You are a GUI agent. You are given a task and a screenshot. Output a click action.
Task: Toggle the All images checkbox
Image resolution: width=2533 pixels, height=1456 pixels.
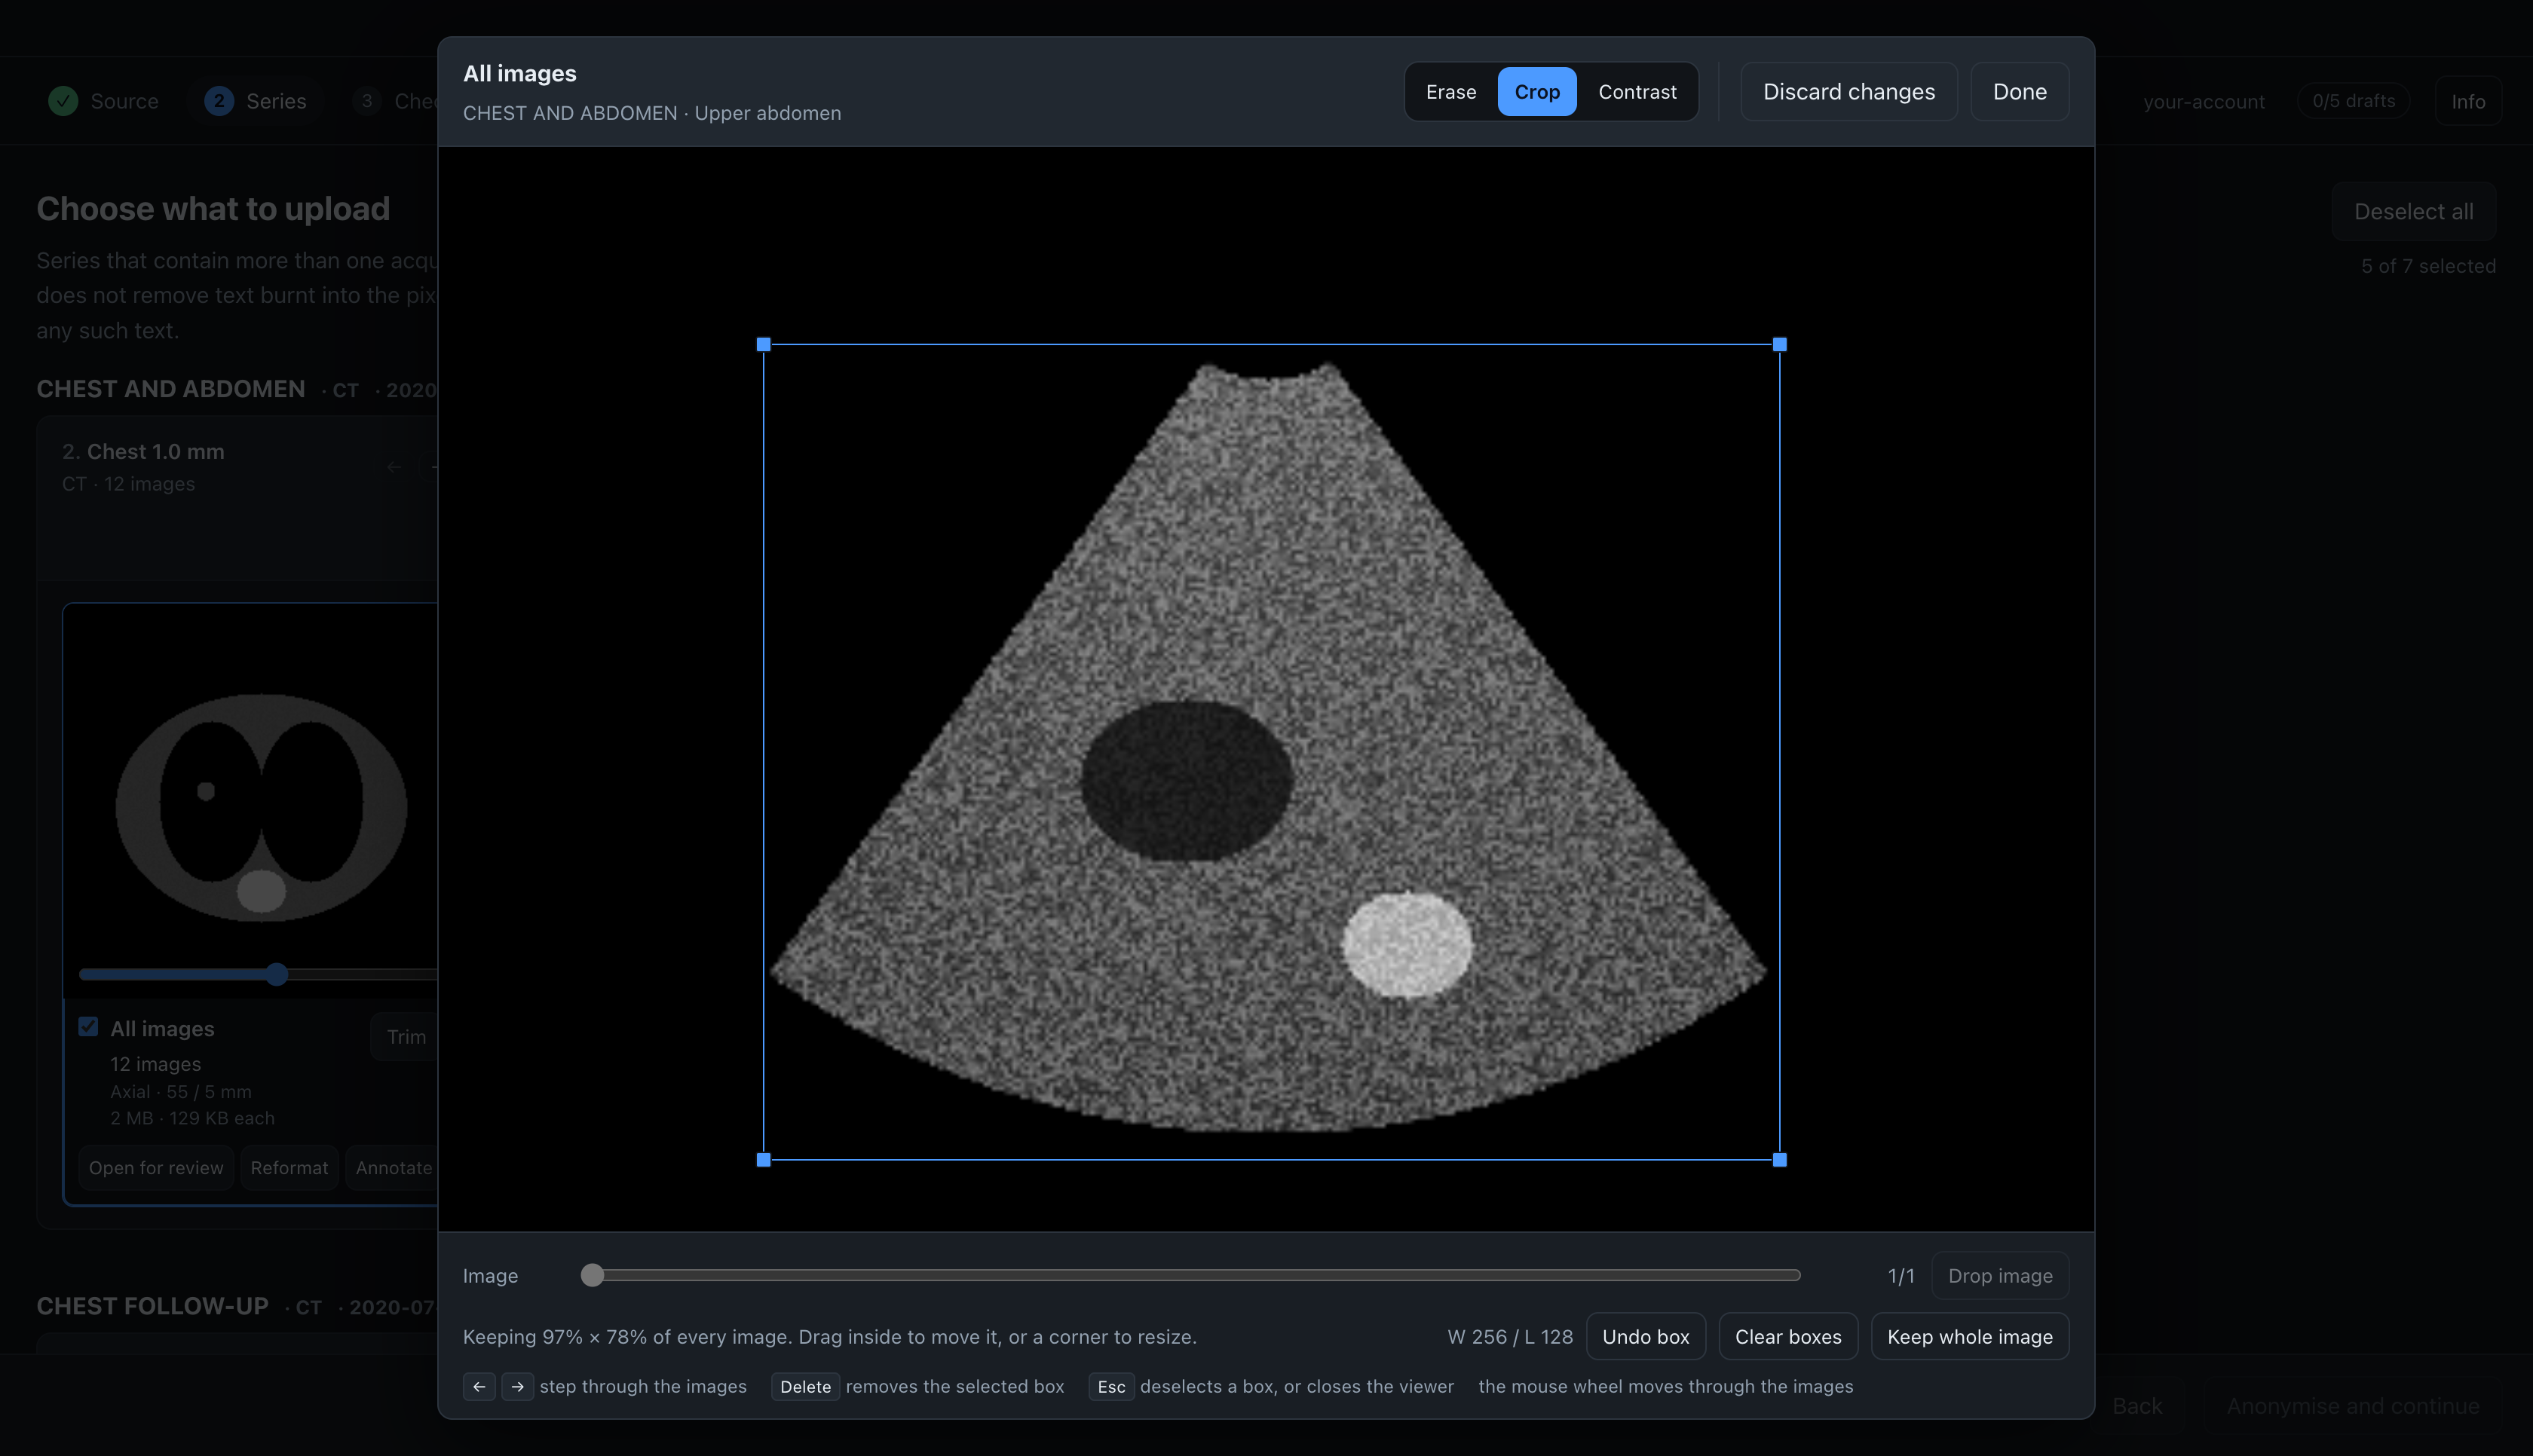88,1027
